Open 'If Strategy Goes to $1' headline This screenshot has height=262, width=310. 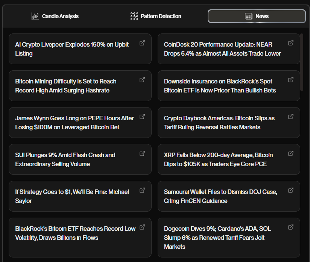coord(72,196)
